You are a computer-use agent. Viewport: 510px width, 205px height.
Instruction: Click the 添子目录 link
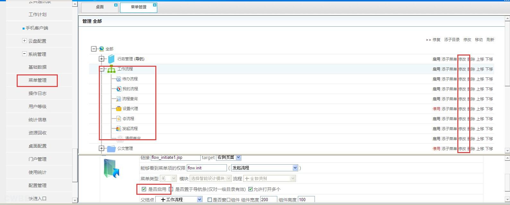pyautogui.click(x=452, y=40)
